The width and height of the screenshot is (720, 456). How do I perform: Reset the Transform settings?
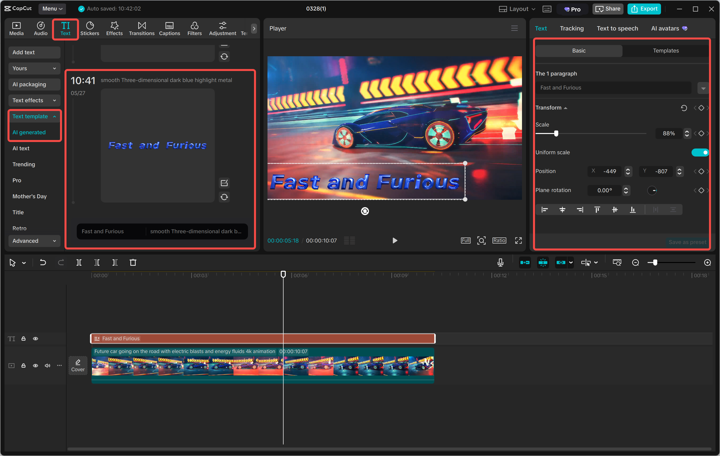click(x=684, y=108)
